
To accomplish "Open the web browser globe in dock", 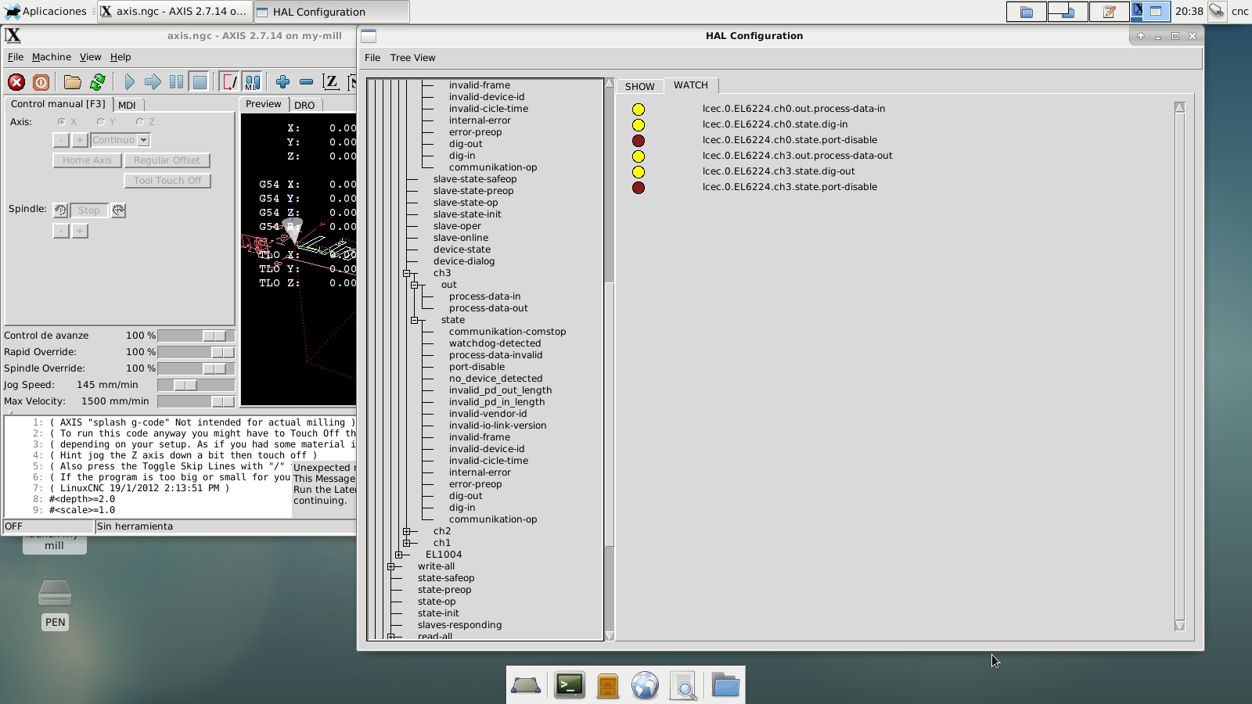I will [645, 685].
